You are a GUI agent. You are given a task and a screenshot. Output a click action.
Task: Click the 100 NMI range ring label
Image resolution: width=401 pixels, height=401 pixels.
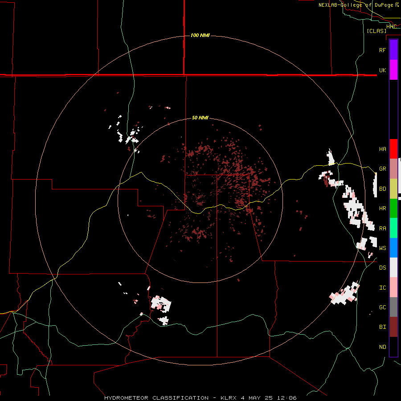point(200,35)
